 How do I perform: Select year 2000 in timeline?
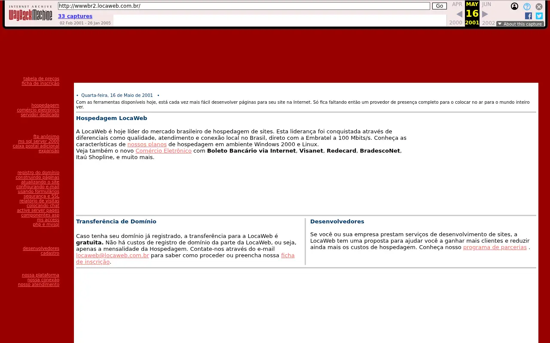coord(456,23)
